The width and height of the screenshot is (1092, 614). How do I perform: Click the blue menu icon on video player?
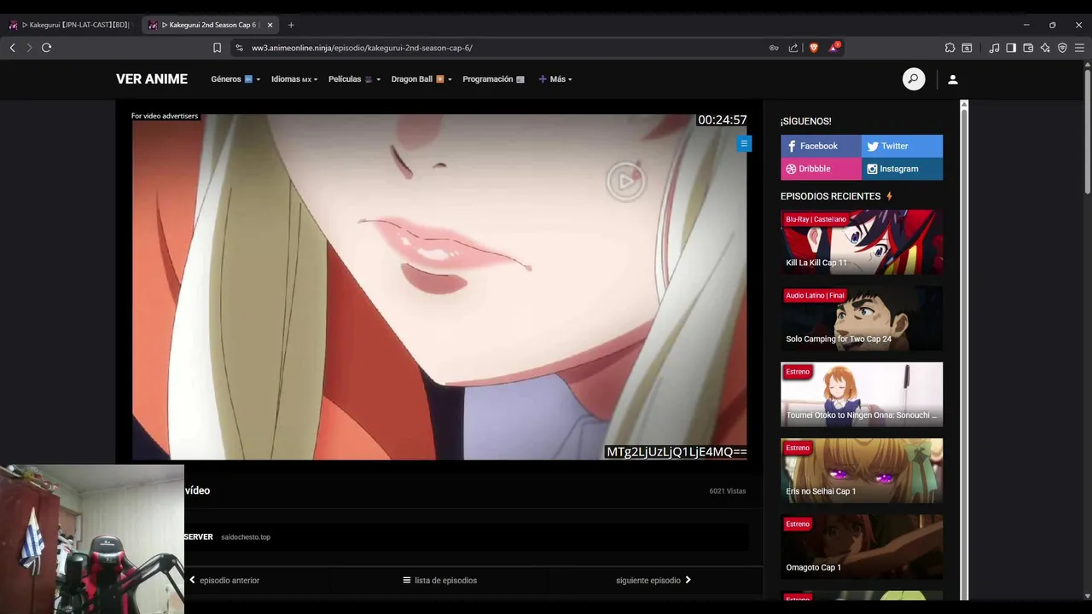(x=744, y=144)
